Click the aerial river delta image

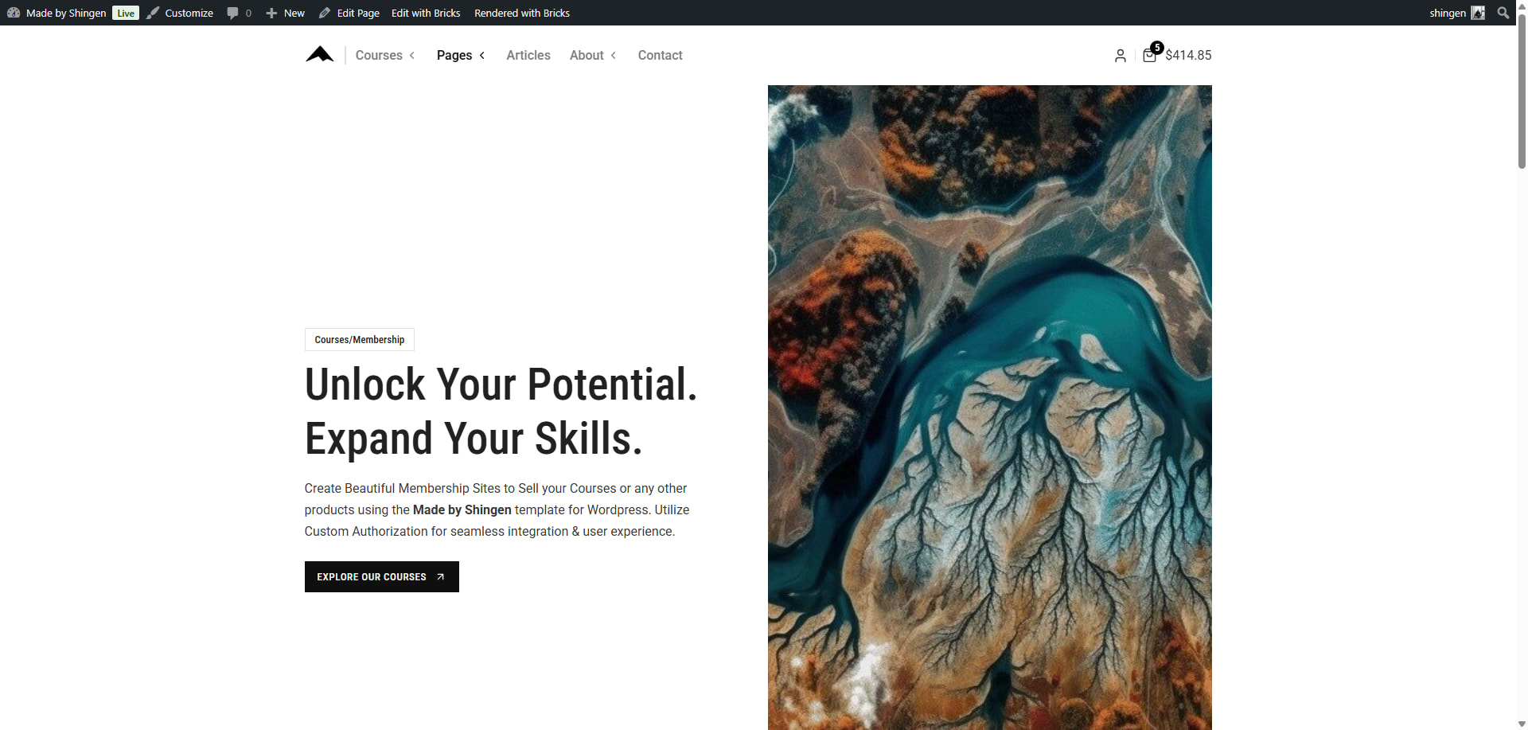click(x=989, y=406)
